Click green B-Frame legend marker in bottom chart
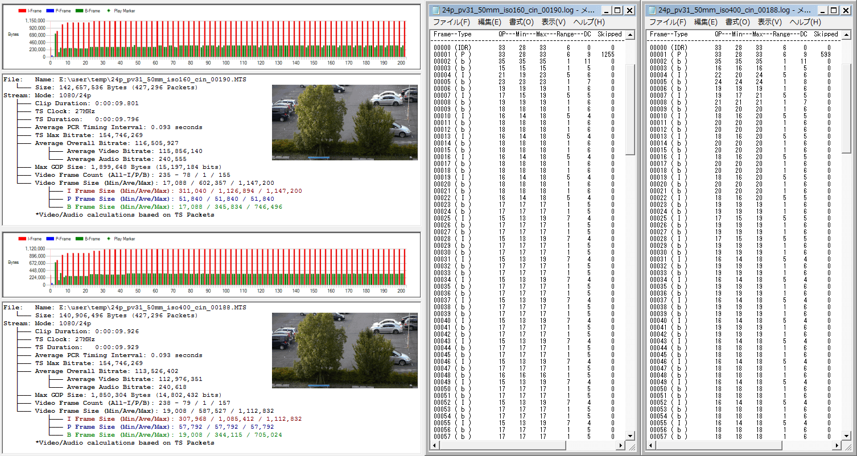 click(x=79, y=239)
